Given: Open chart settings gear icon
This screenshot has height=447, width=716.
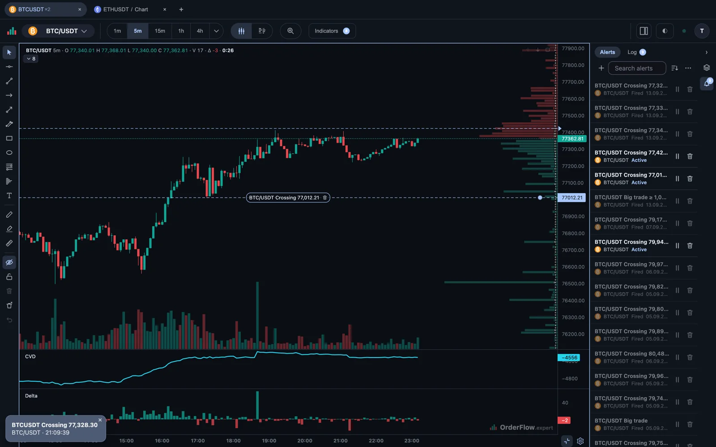Looking at the screenshot, I should coord(580,441).
